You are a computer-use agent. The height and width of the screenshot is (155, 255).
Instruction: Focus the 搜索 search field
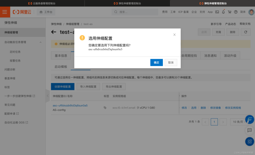[x=135, y=12]
